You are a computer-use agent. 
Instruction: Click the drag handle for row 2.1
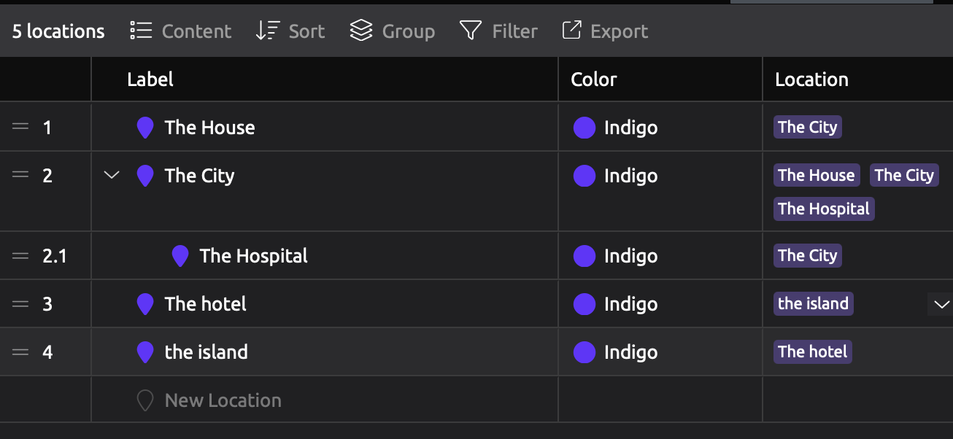pyautogui.click(x=20, y=255)
